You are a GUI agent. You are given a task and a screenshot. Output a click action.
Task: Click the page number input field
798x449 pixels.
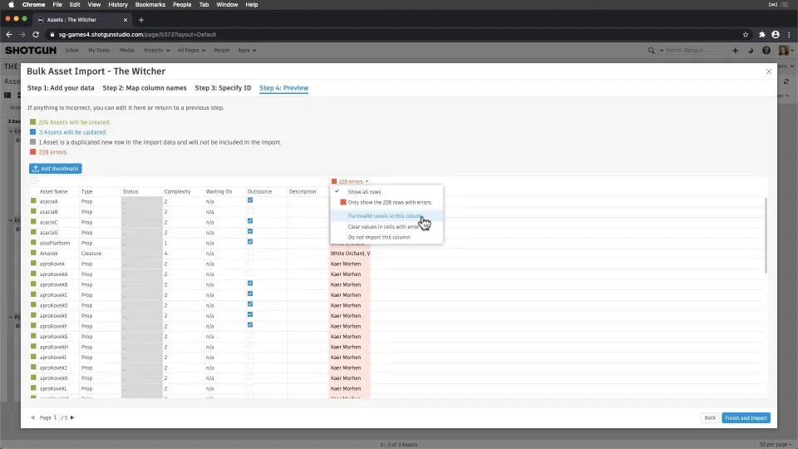tap(57, 417)
